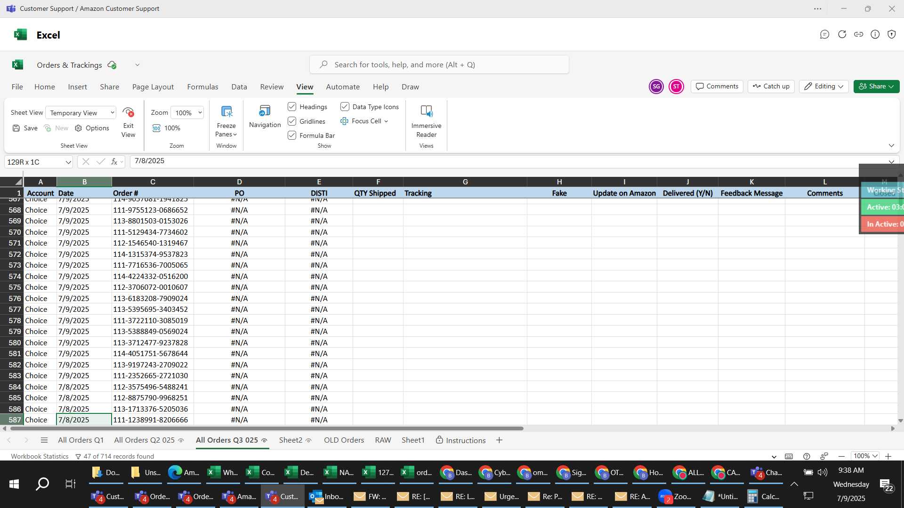Click the Comments button

click(717, 87)
